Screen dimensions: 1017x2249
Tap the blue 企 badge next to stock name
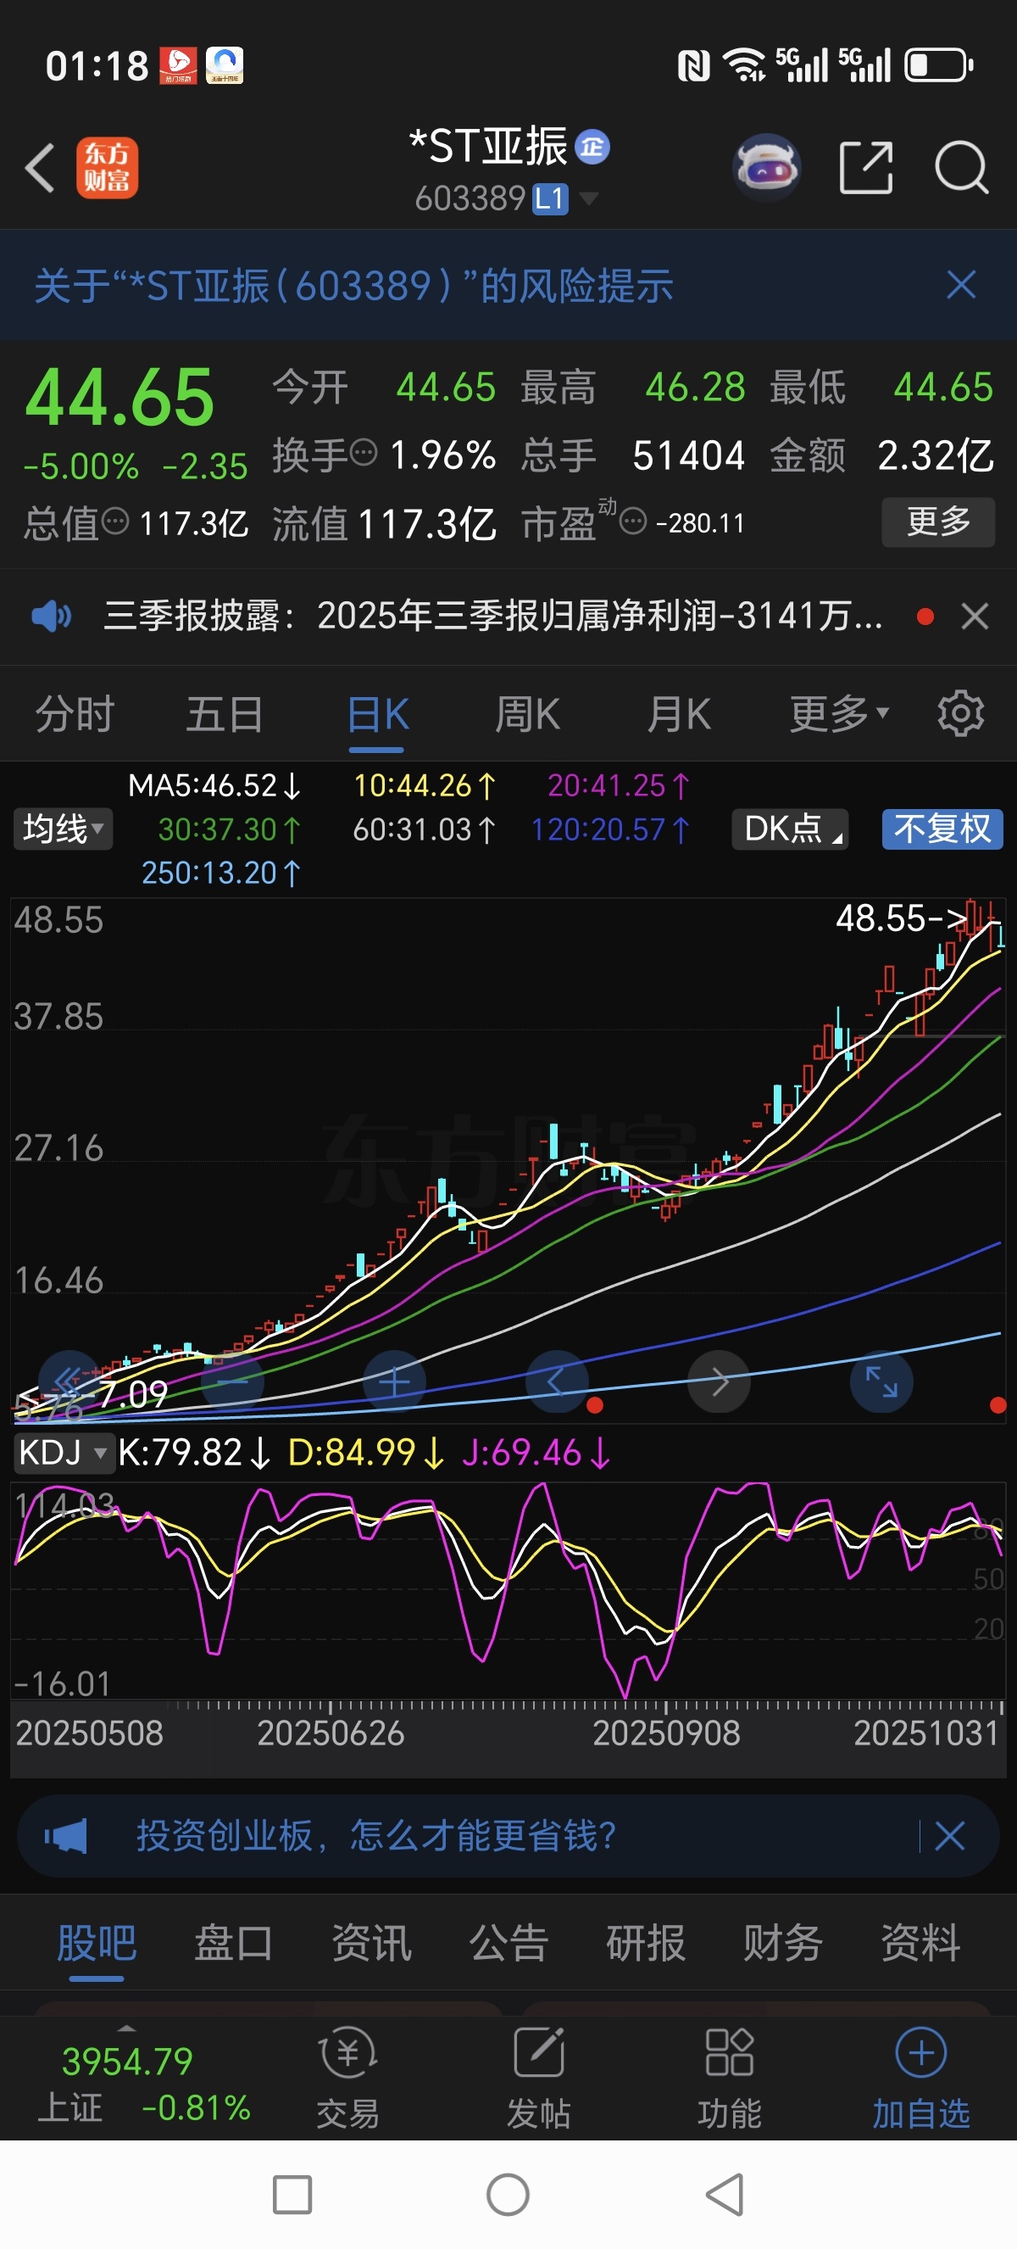[592, 147]
